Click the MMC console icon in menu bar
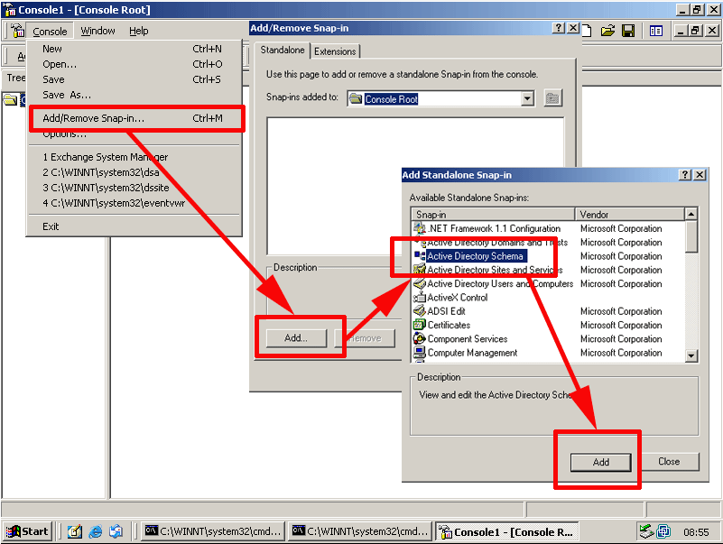The height and width of the screenshot is (544, 723). (x=17, y=31)
